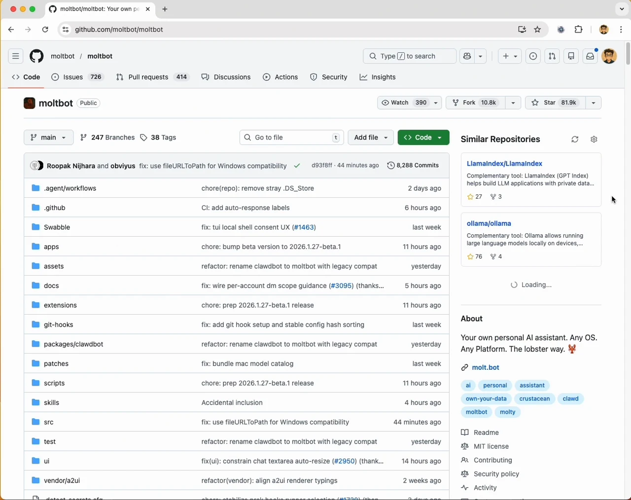Click the Issues shortcut icon in header
Screen dimensions: 631x500
[x=533, y=56]
